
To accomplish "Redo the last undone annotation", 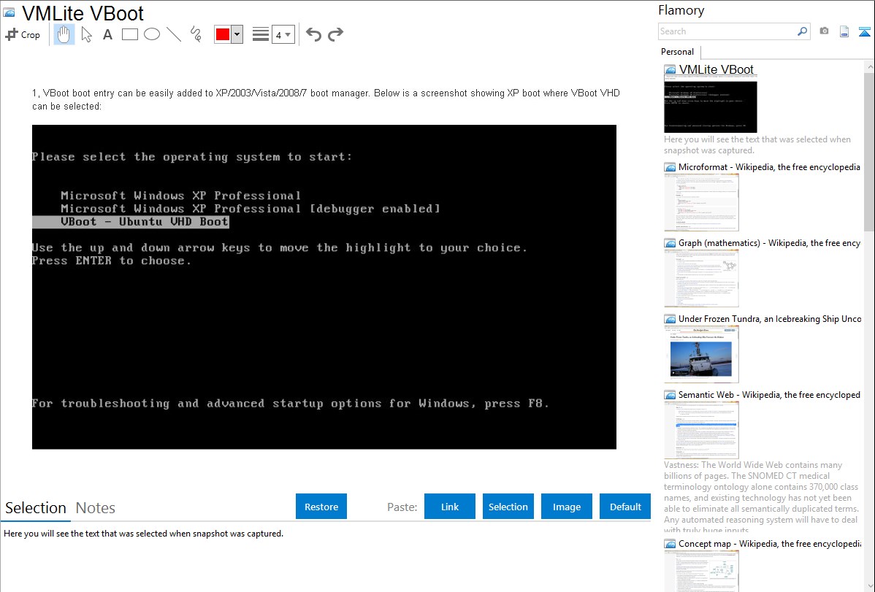I will pos(335,34).
